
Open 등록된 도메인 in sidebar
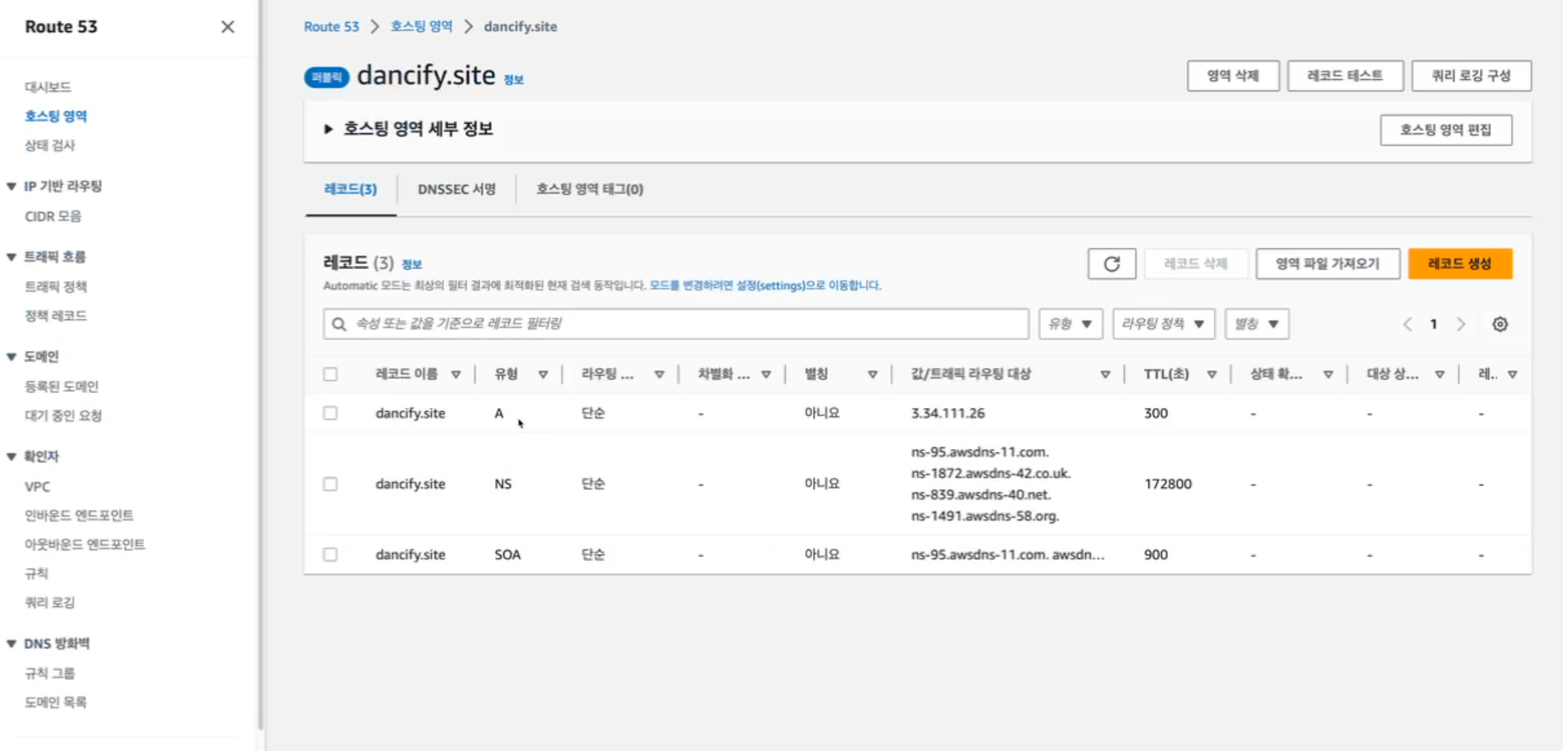pyautogui.click(x=61, y=387)
